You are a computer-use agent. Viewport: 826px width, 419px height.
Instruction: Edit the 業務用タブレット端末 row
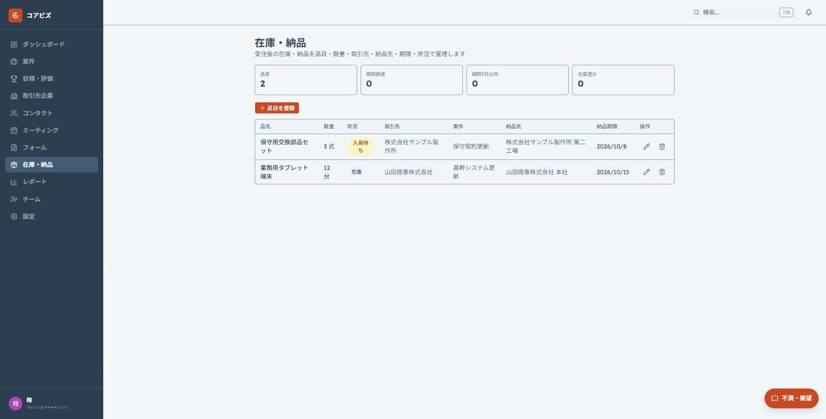coord(646,172)
